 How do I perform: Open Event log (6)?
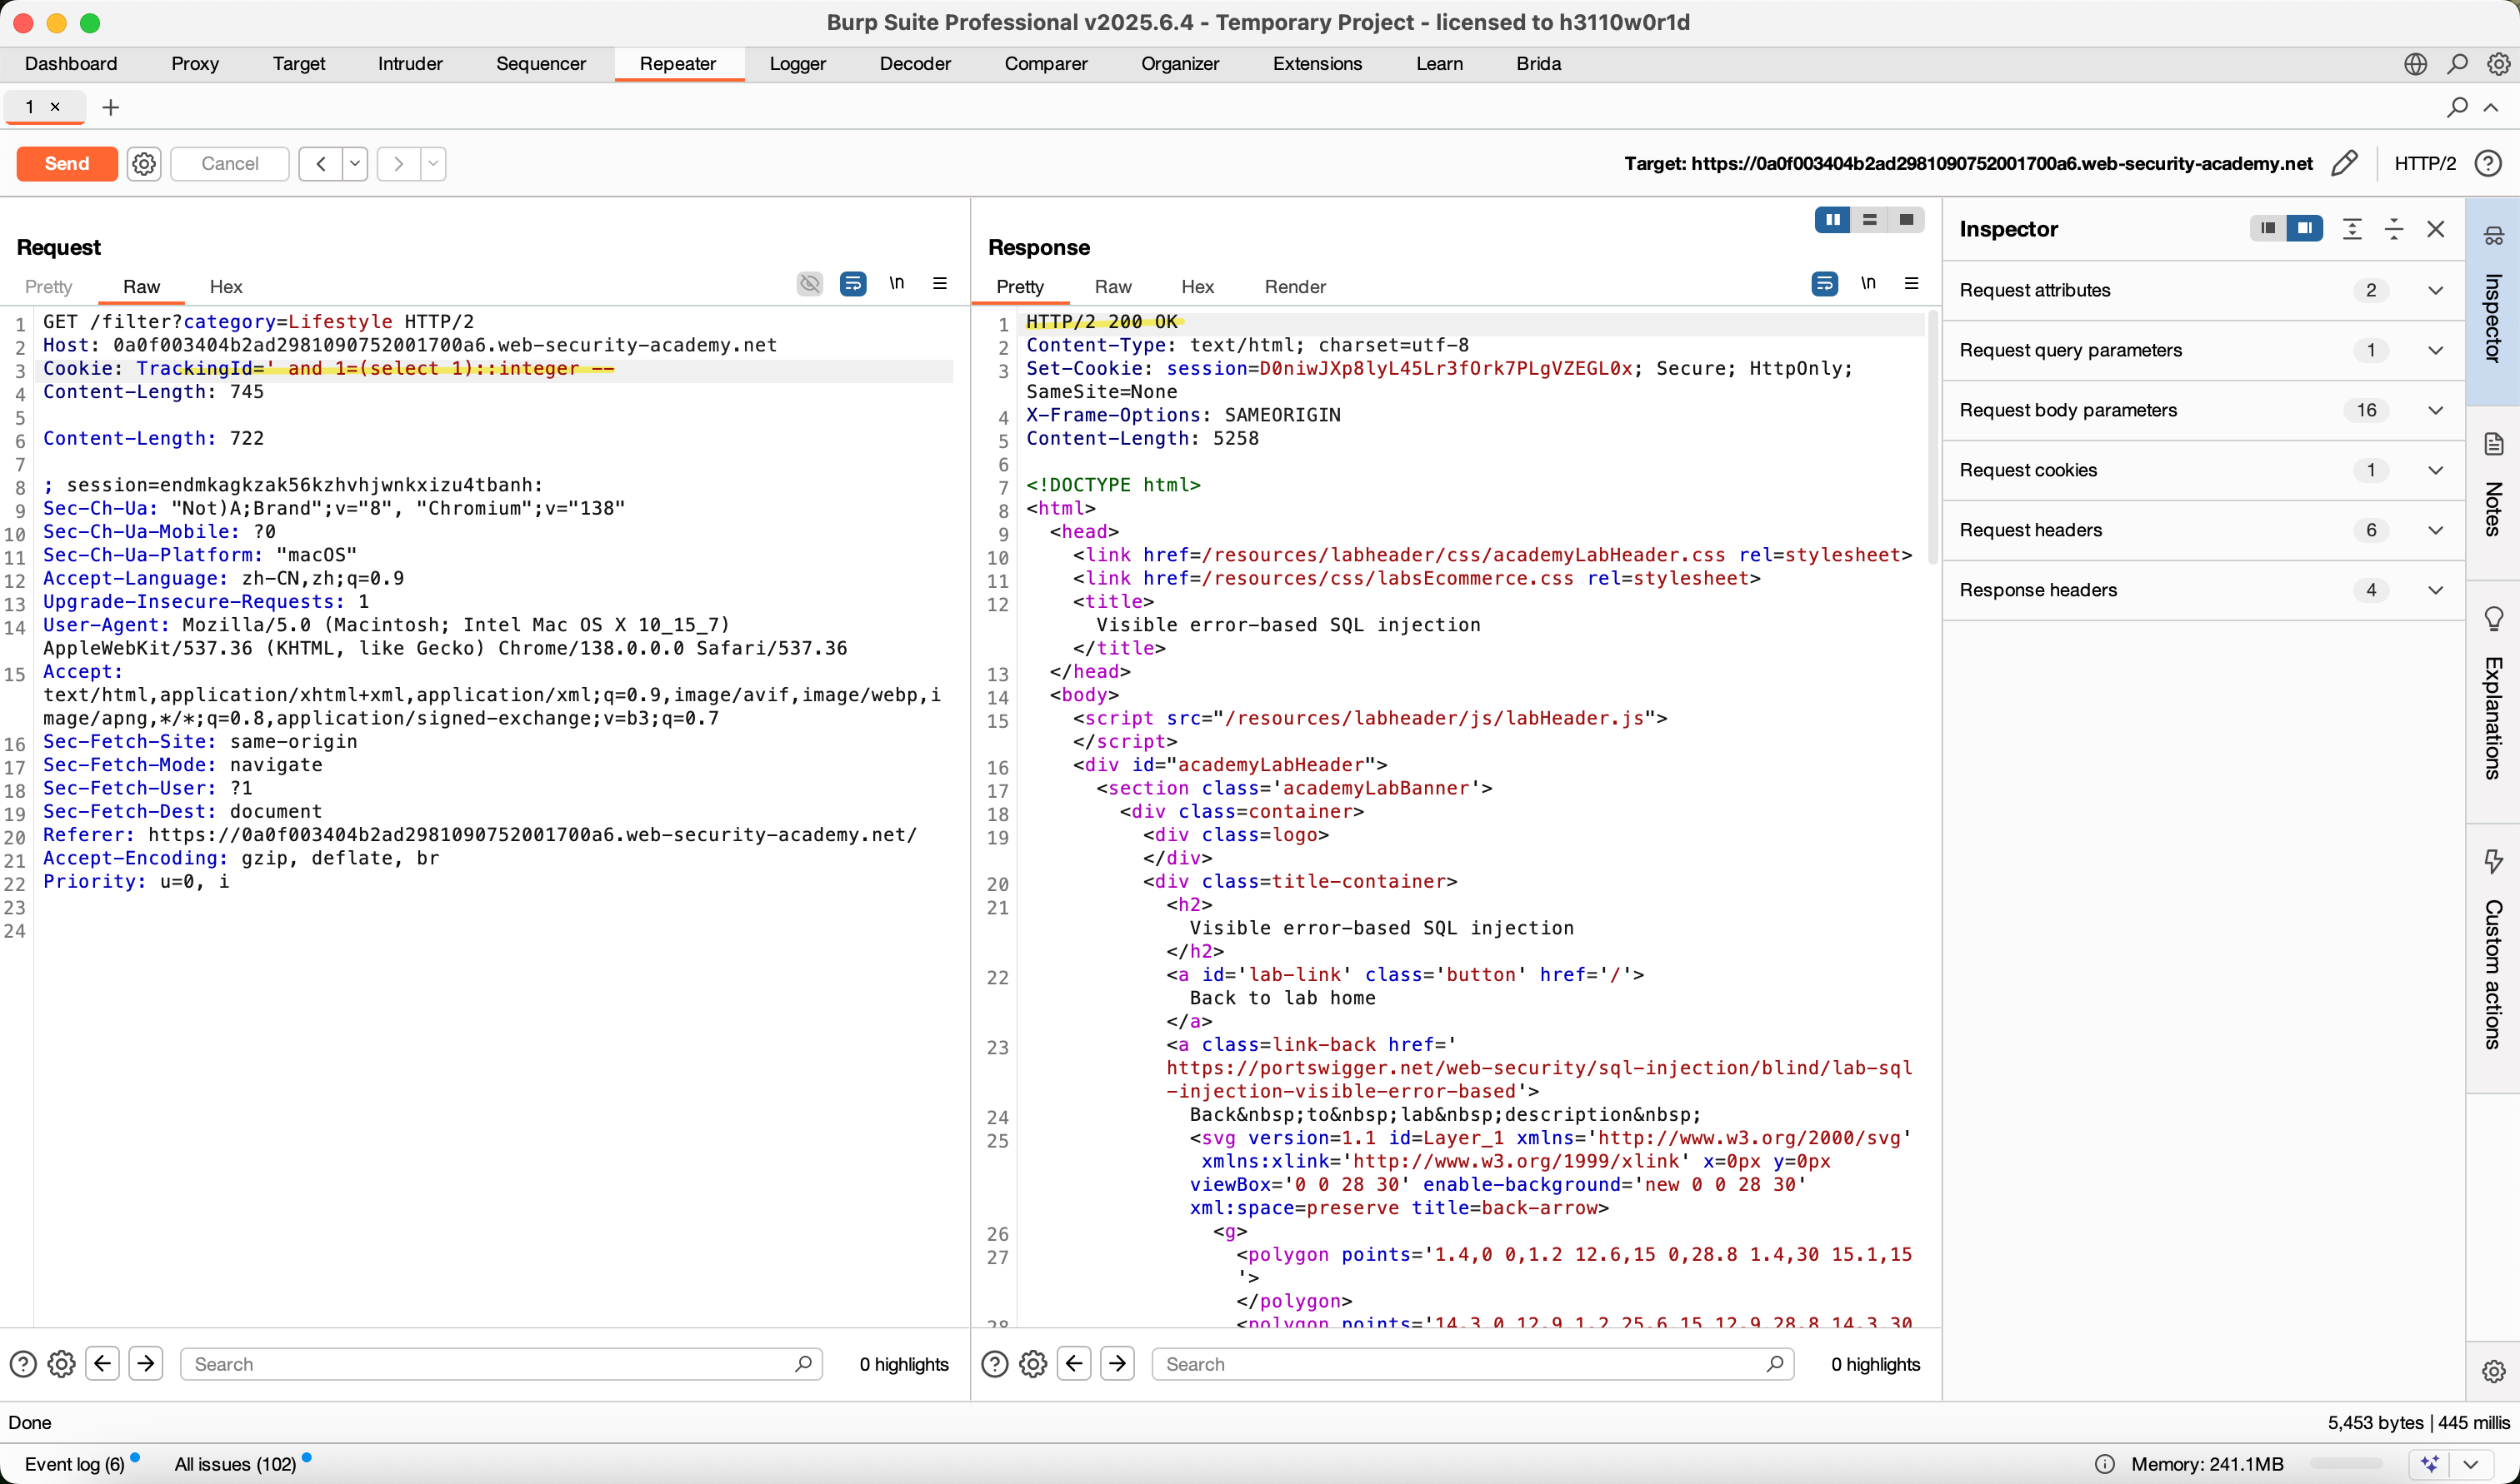coord(75,1464)
